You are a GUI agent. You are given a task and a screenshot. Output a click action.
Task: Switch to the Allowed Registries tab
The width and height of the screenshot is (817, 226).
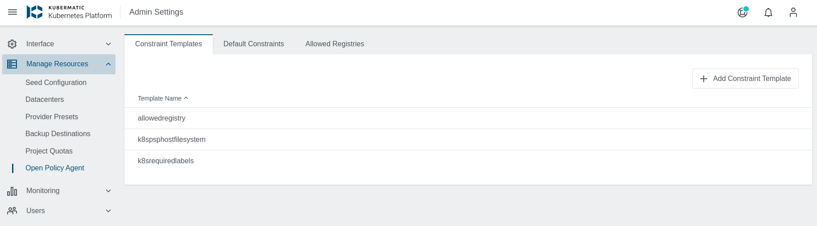pos(334,44)
